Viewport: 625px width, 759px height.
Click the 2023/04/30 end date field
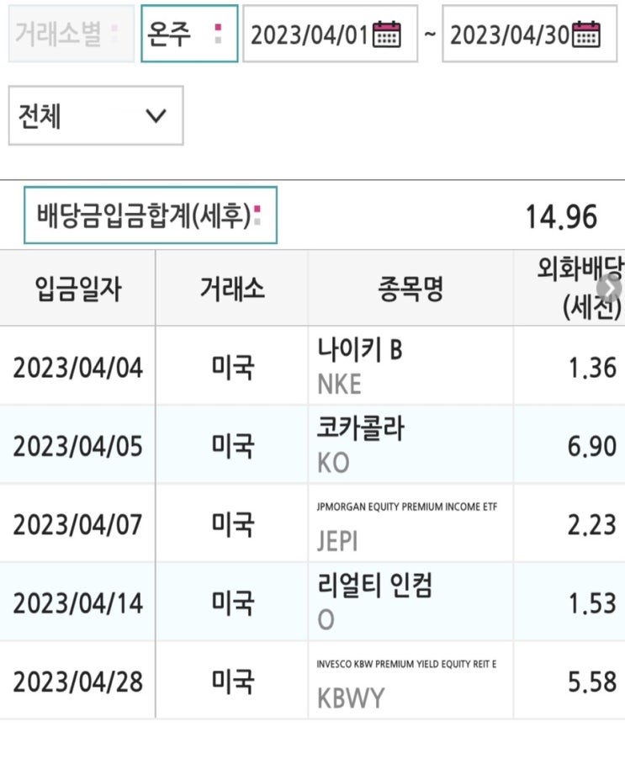pos(530,34)
